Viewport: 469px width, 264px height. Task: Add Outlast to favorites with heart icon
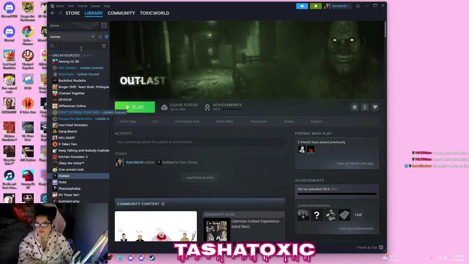pyautogui.click(x=375, y=107)
